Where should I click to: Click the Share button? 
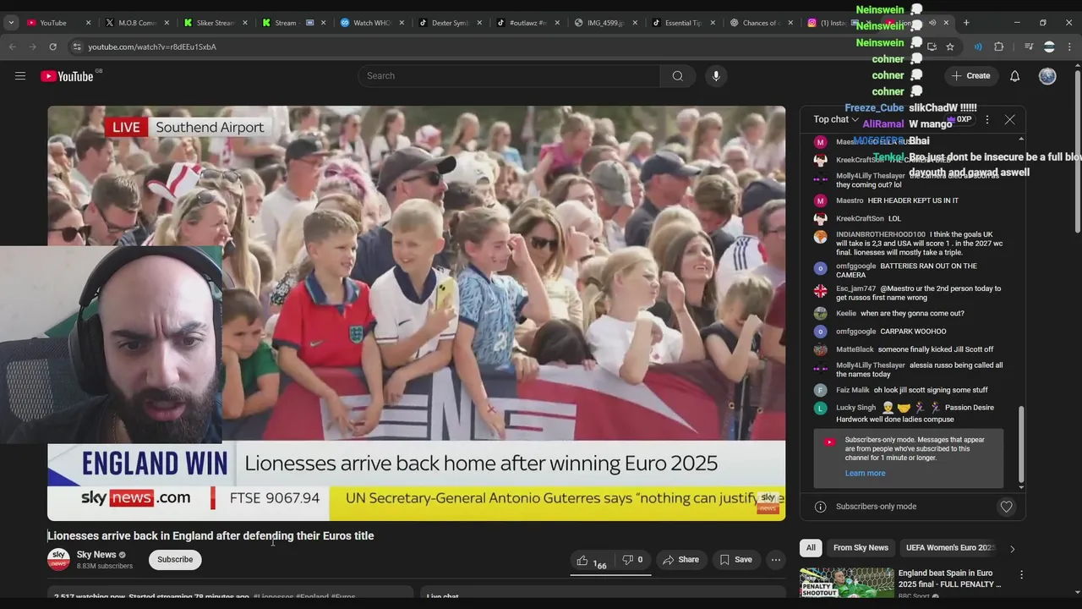point(680,560)
